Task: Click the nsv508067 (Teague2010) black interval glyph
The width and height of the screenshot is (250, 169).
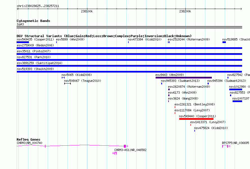Action: point(67,84)
